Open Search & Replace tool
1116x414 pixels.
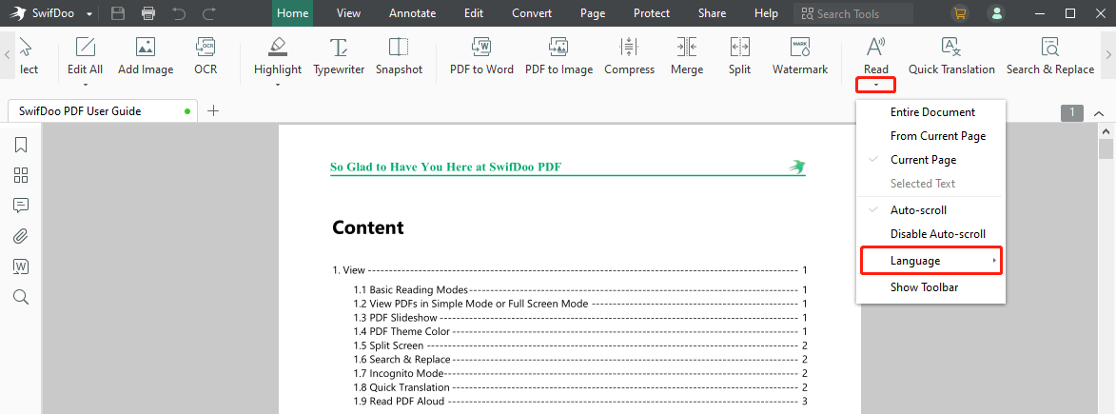(1049, 55)
